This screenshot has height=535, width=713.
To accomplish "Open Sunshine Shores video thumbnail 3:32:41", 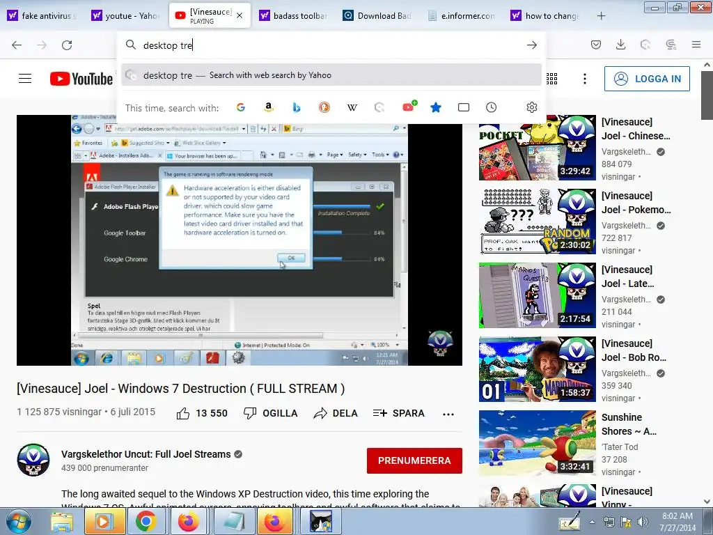I will click(537, 443).
